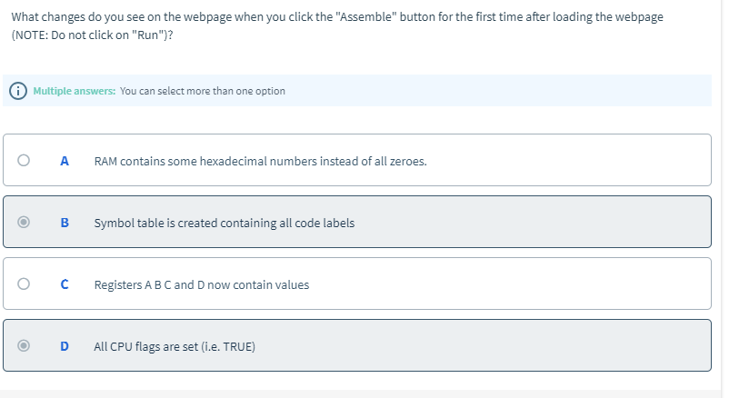Pick "Registers A B C and D" answer text
739x398 pixels.
pyautogui.click(x=202, y=284)
